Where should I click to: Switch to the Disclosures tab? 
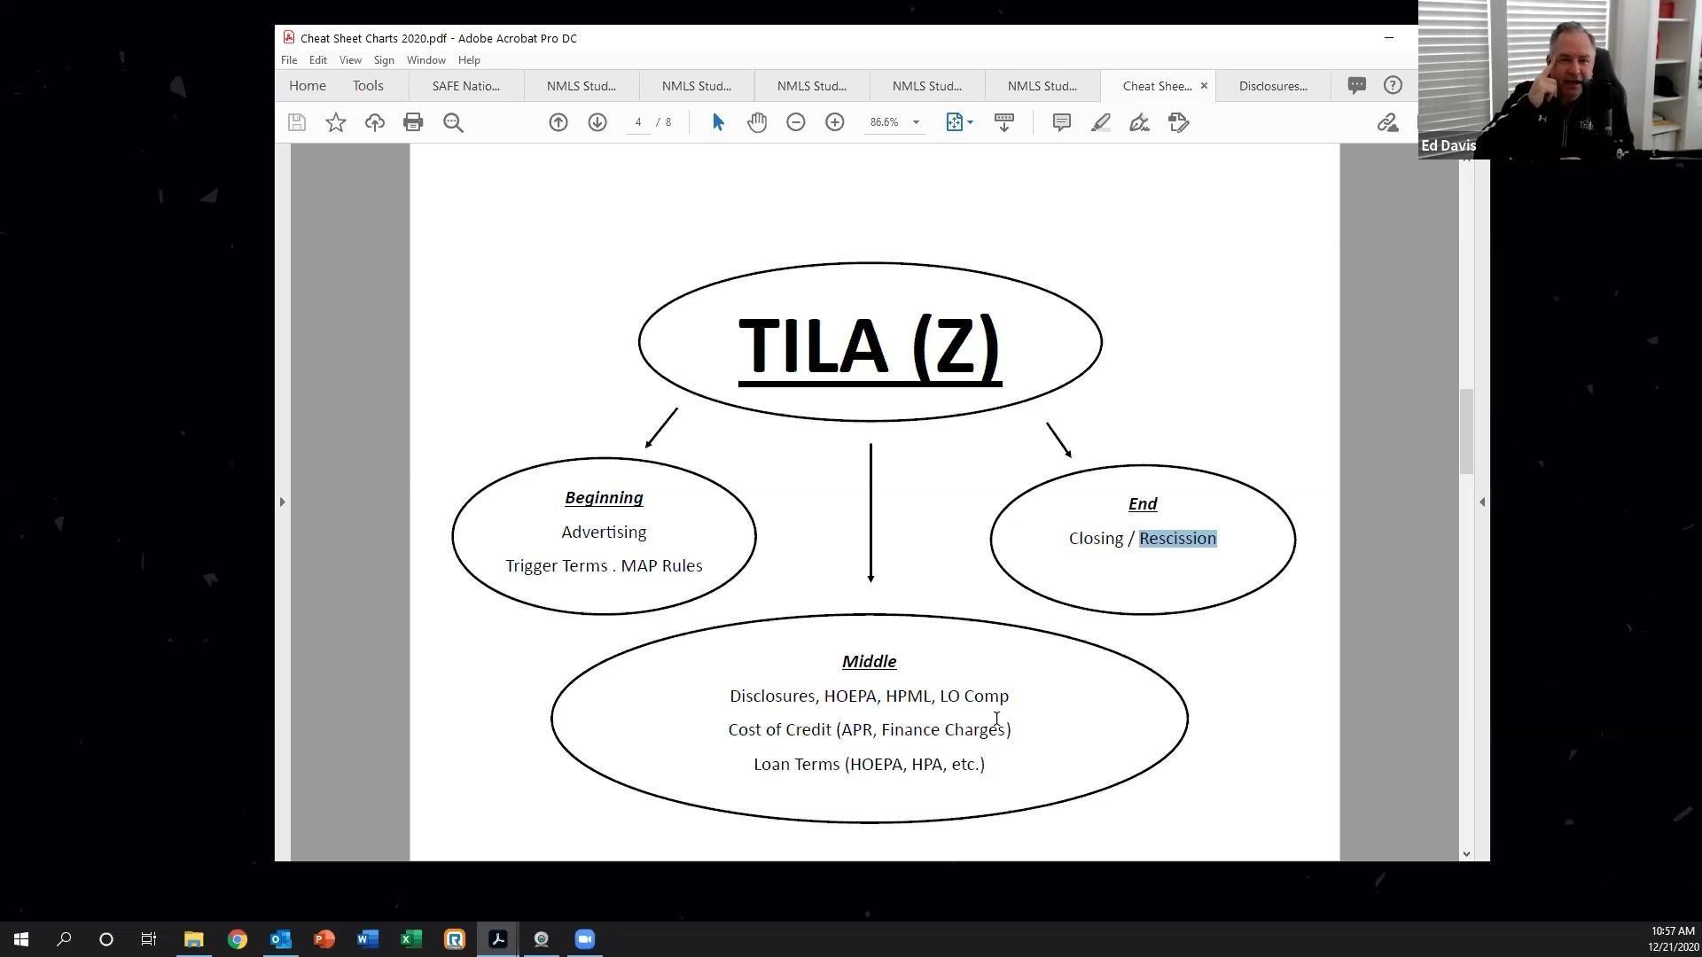[x=1273, y=86]
